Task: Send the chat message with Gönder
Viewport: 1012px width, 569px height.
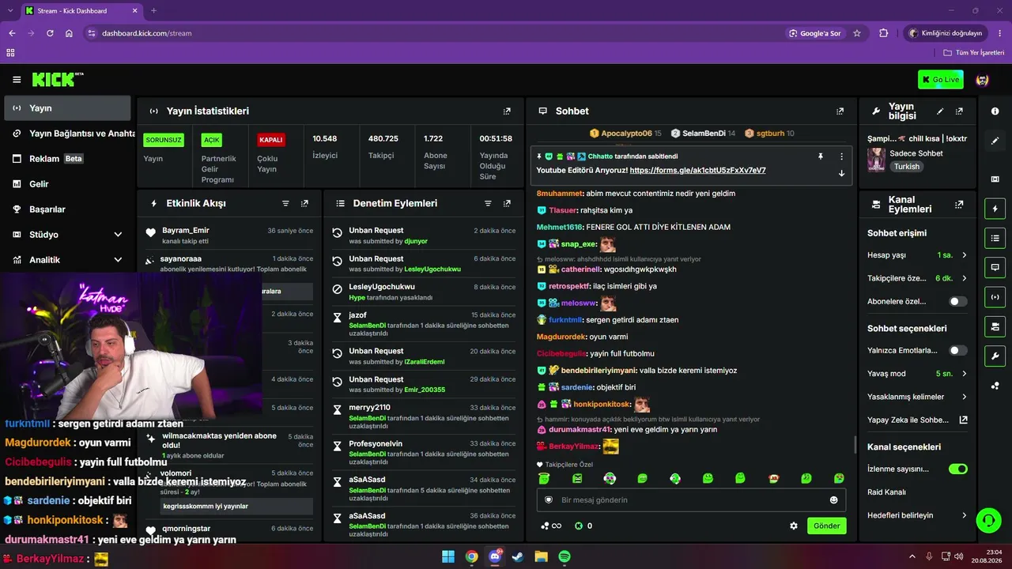Action: coord(827,526)
